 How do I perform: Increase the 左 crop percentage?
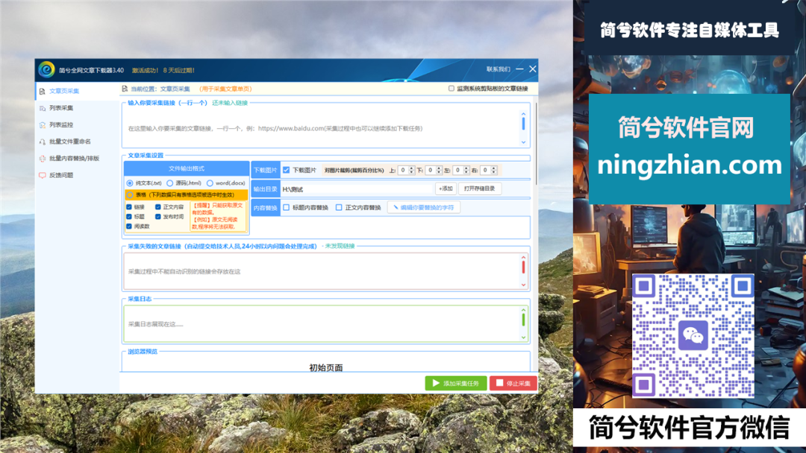coord(466,168)
